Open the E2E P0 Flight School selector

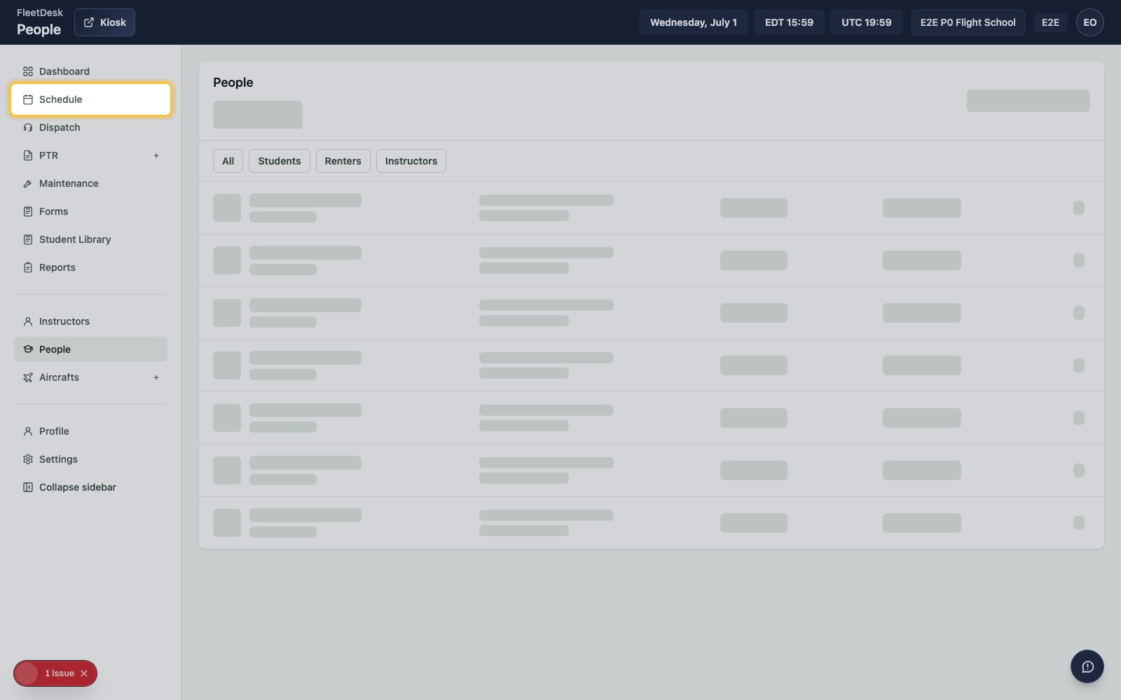click(x=968, y=22)
